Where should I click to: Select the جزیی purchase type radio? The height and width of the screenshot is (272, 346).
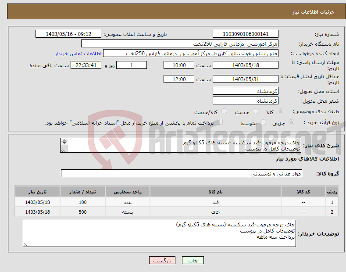pos(291,122)
